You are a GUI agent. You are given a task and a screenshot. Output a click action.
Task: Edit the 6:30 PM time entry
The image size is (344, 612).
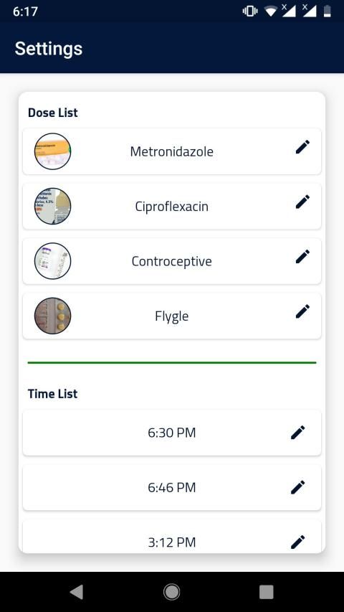pyautogui.click(x=298, y=433)
